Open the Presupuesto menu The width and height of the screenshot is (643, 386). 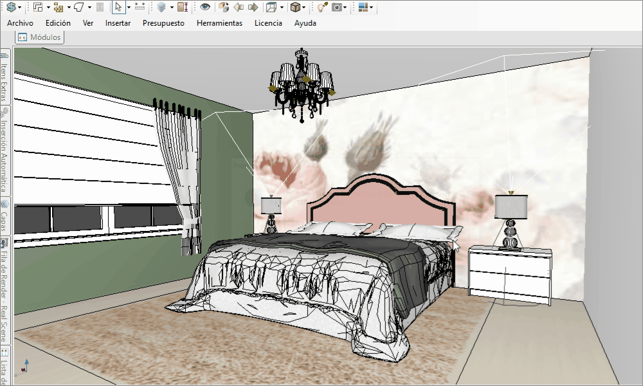point(163,23)
